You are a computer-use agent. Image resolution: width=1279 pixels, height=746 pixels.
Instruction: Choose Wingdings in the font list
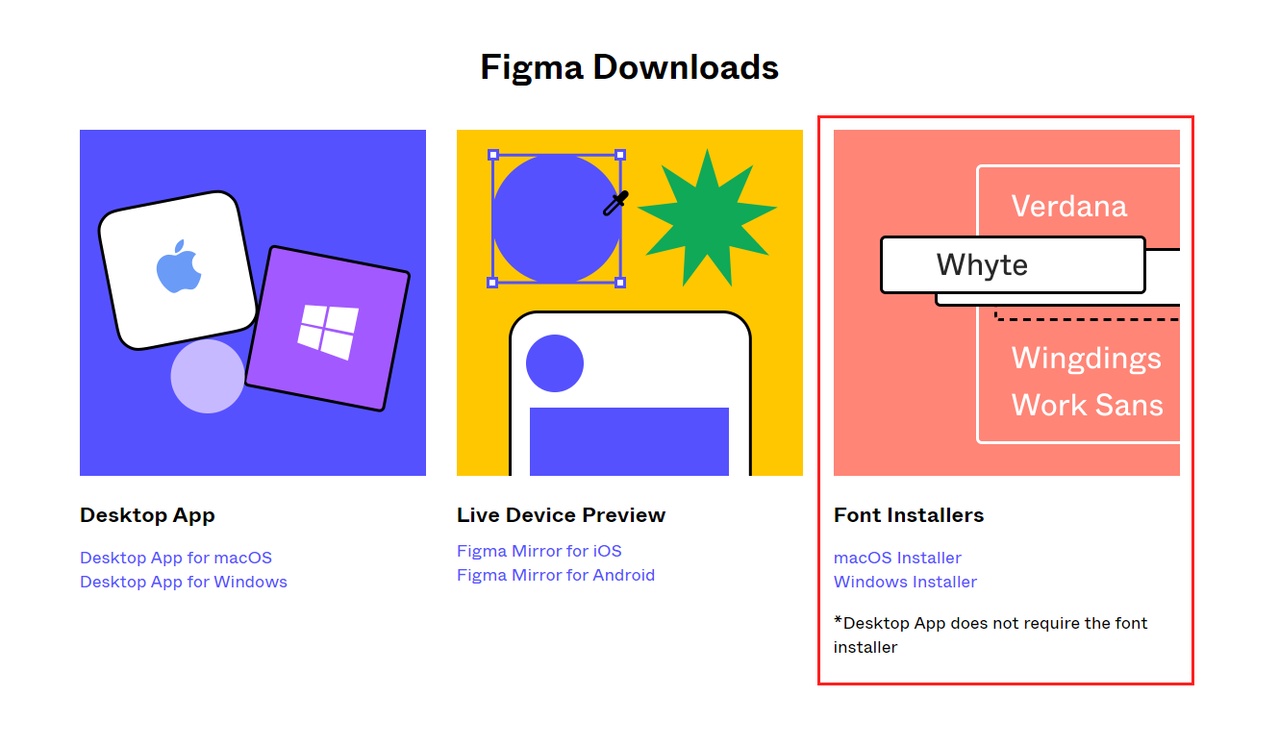click(x=1087, y=358)
